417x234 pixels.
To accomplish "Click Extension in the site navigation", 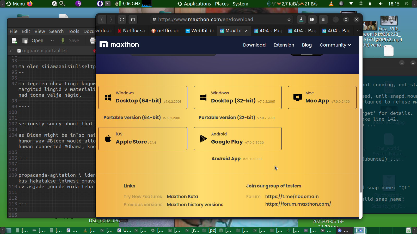I will point(284,45).
